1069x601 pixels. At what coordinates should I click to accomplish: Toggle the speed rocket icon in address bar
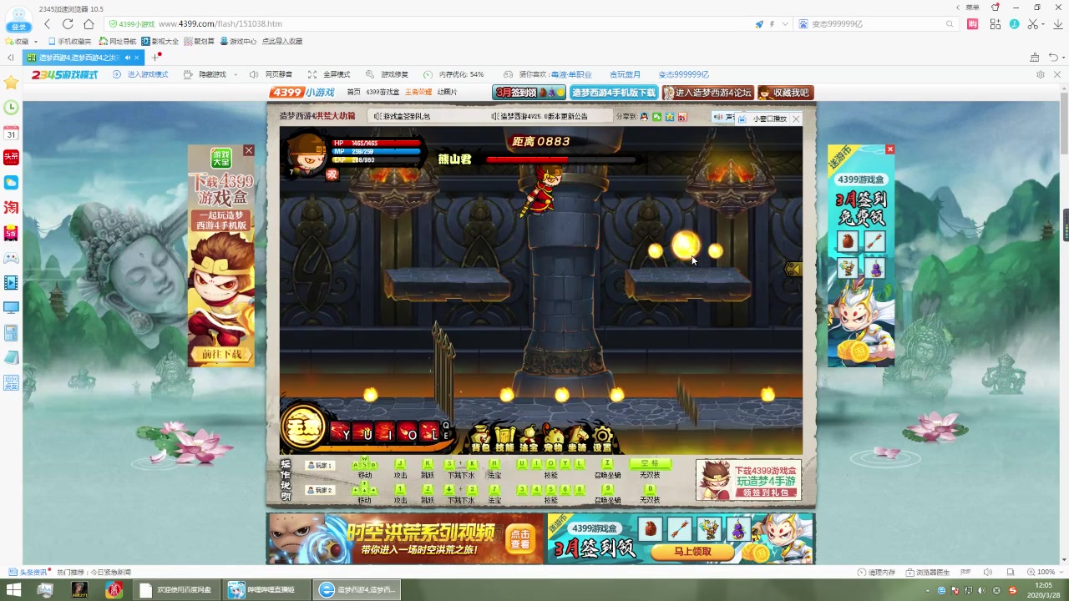(x=759, y=24)
